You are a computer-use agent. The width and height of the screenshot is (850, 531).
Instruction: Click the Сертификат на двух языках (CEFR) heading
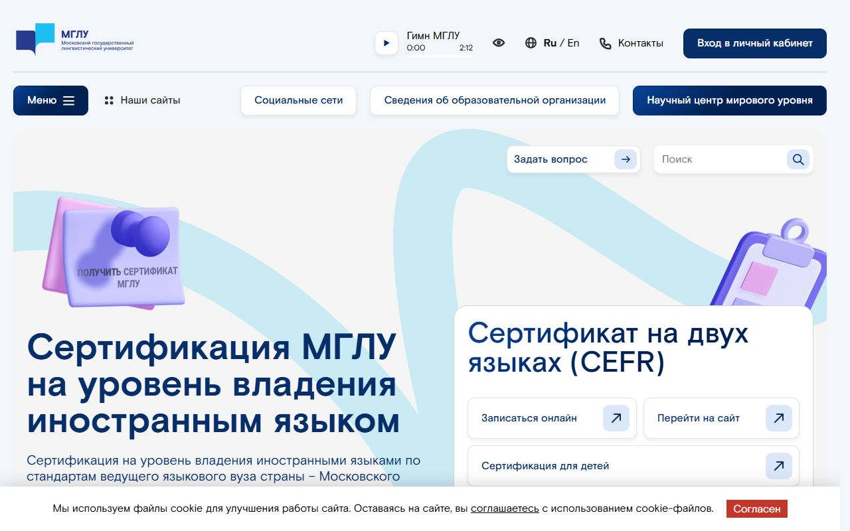tap(608, 348)
